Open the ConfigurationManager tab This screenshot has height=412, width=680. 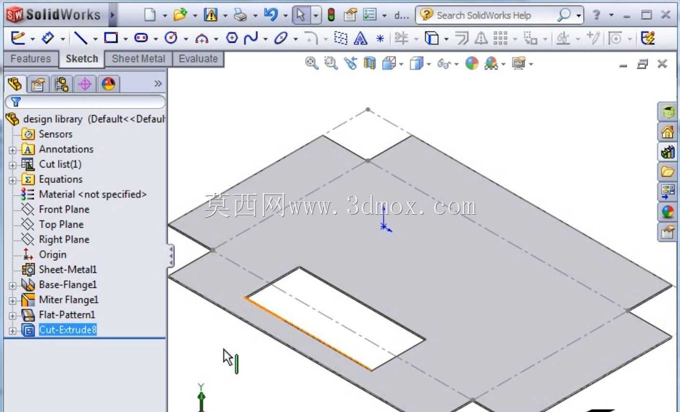point(61,85)
